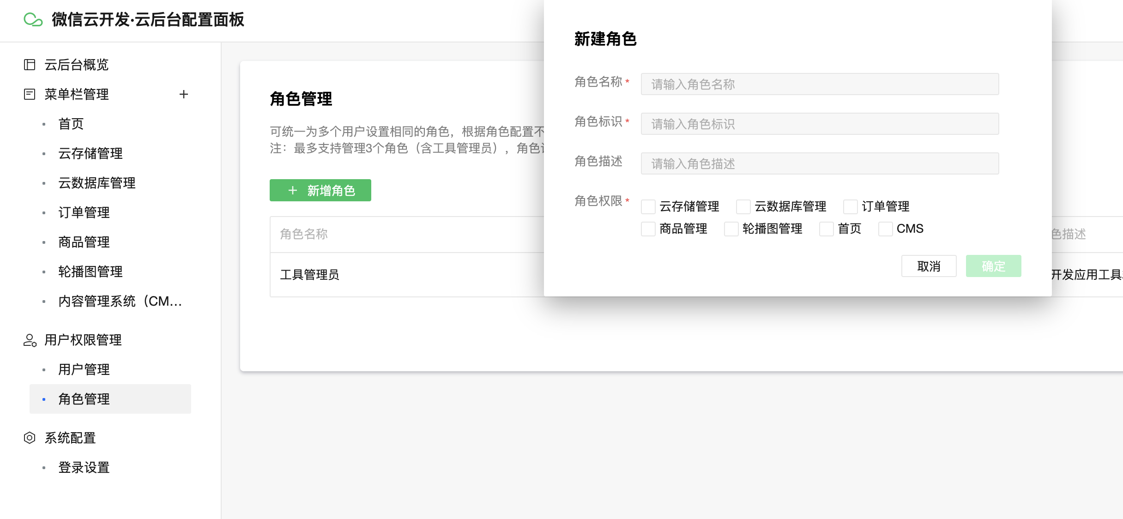Click the 取消 button in dialog
1123x519 pixels.
click(929, 266)
